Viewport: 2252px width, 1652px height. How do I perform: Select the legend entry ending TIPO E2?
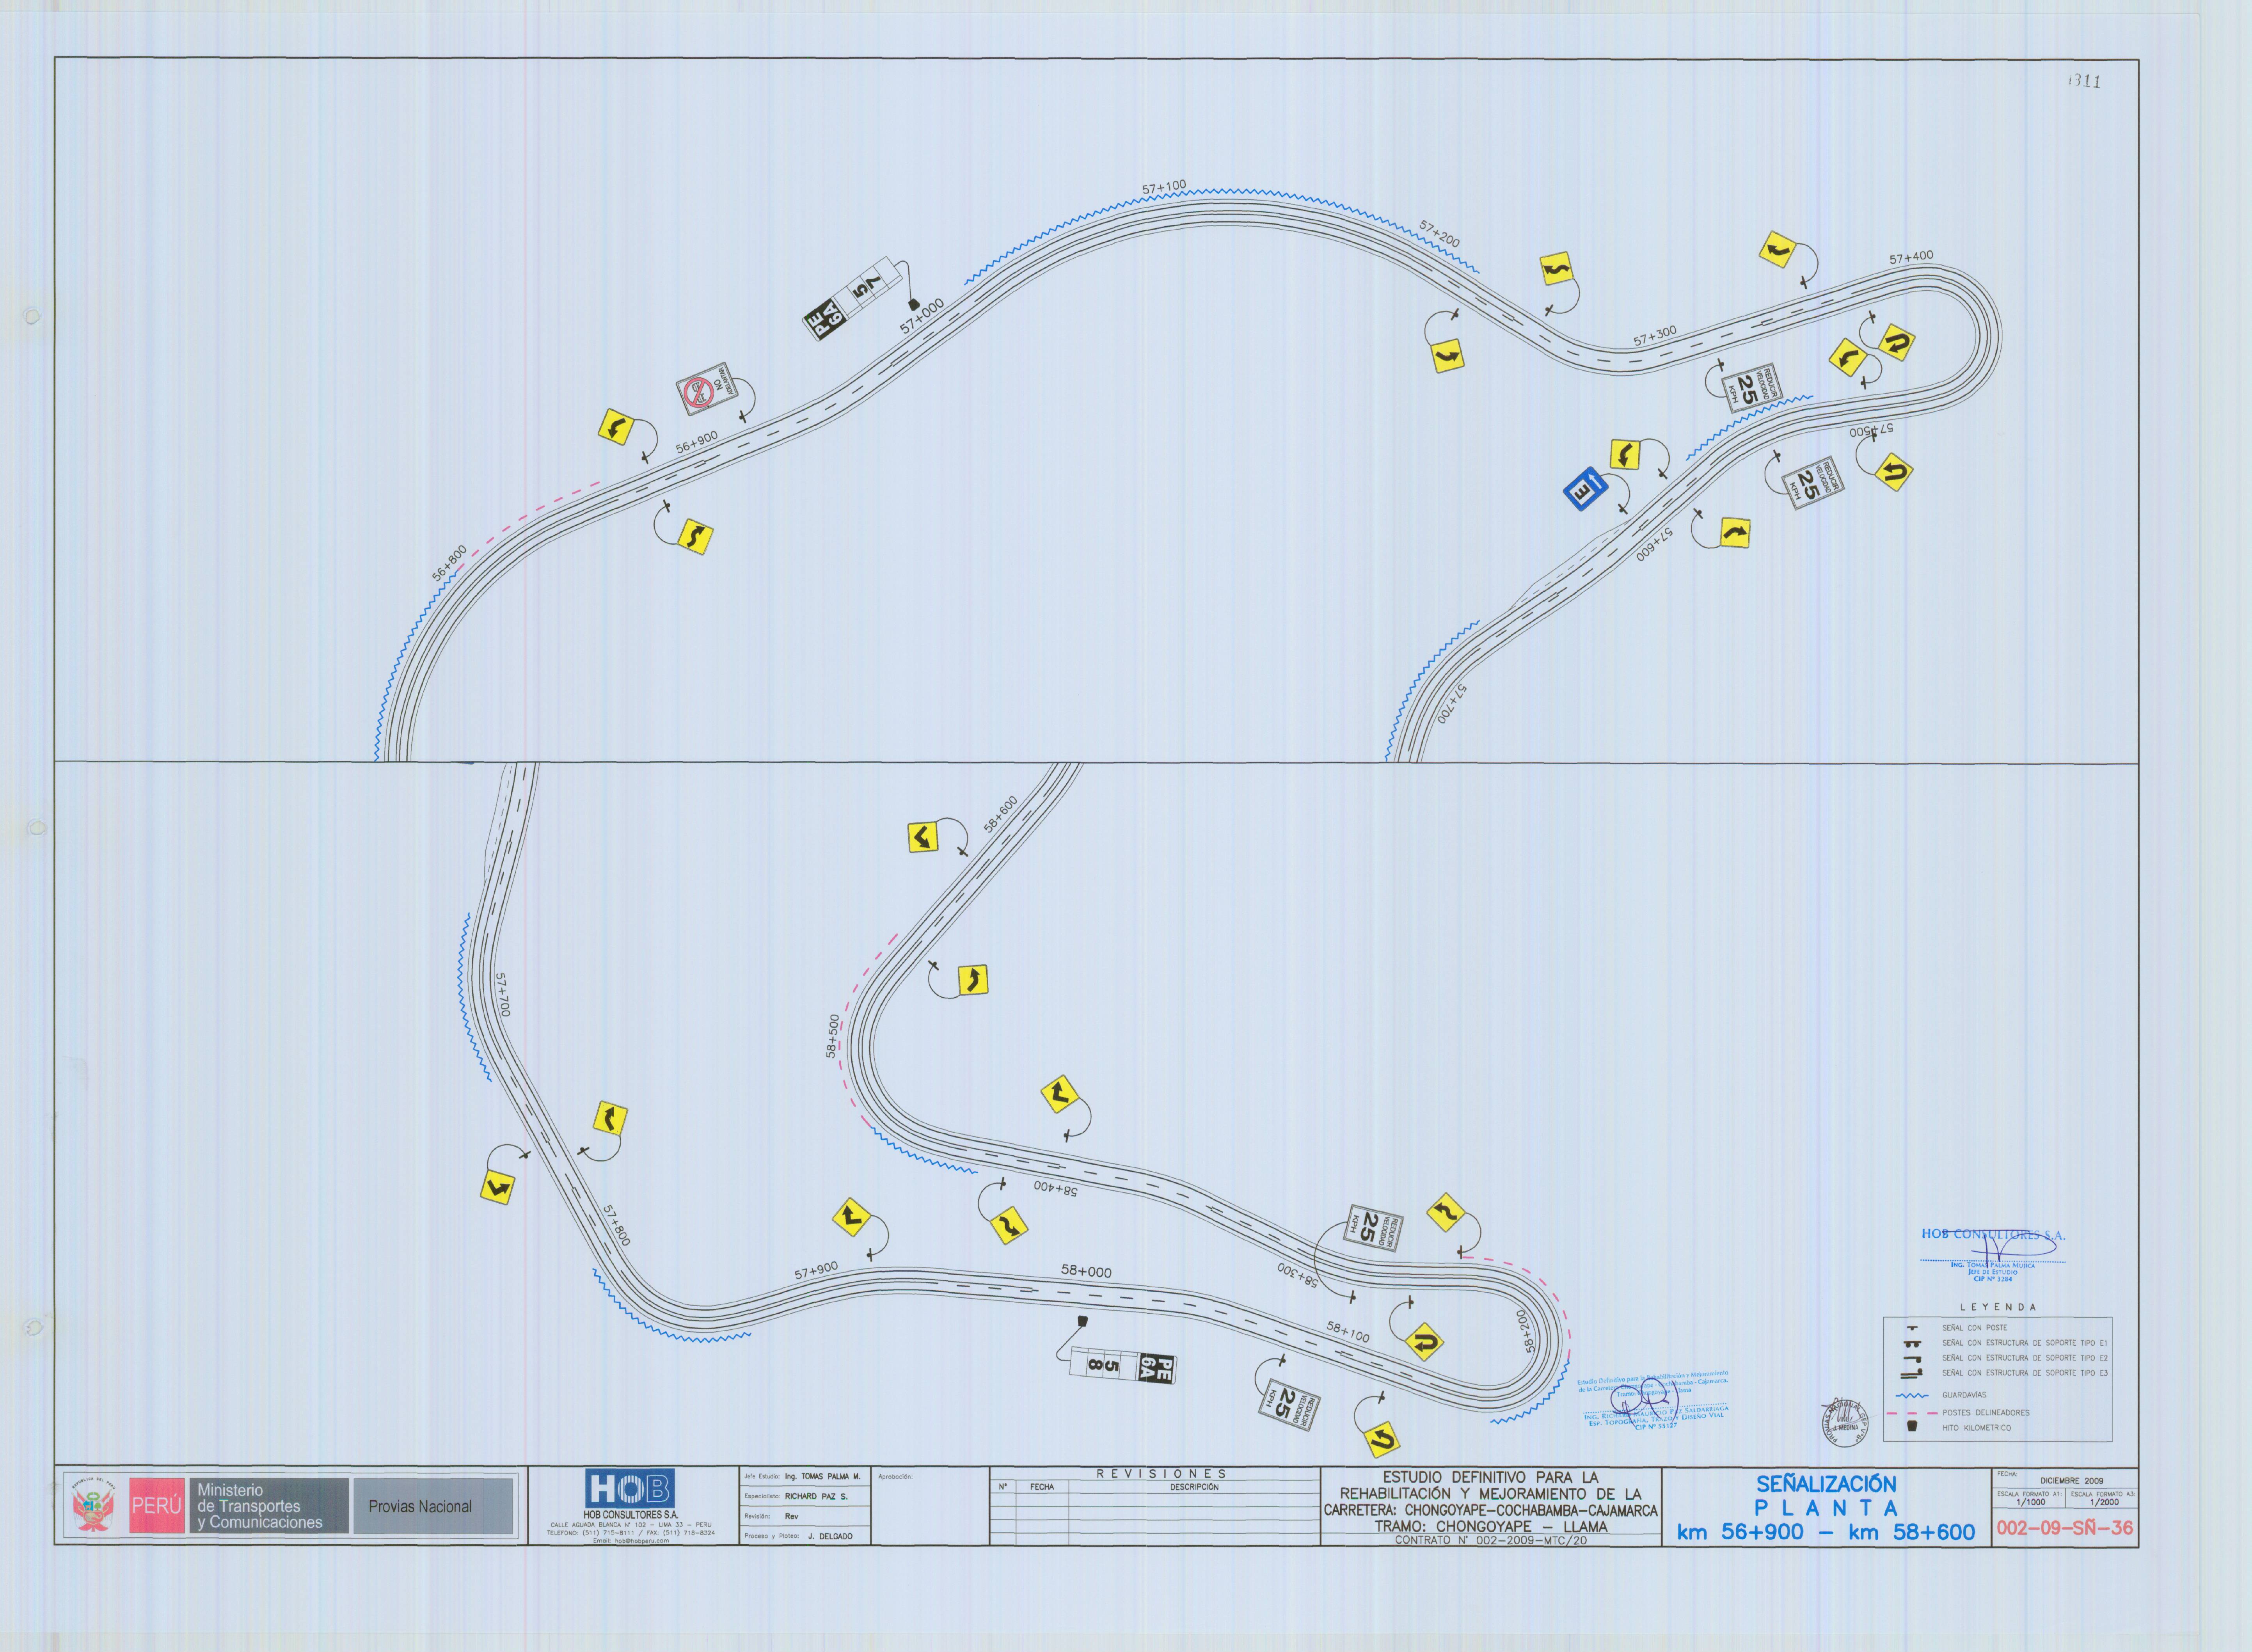(x=2025, y=1358)
